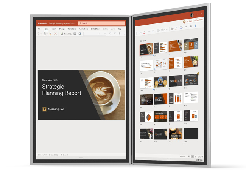Click the English (U.S.) language indicator
This screenshot has height=170, width=246.
click(53, 155)
